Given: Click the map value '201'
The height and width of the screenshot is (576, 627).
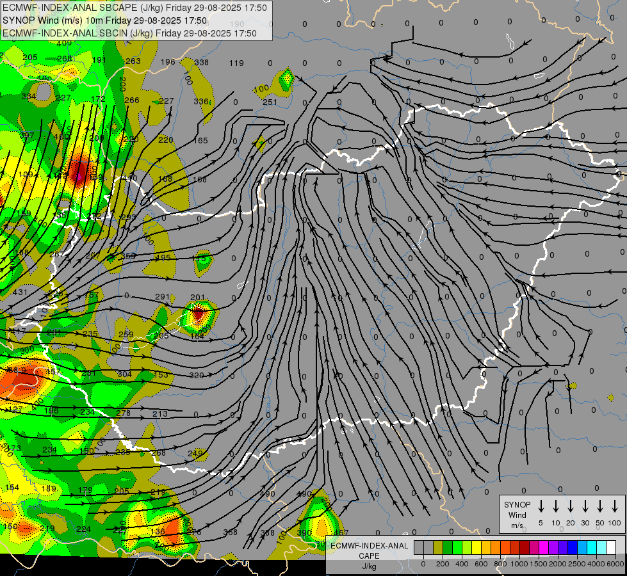Looking at the screenshot, I should [197, 297].
